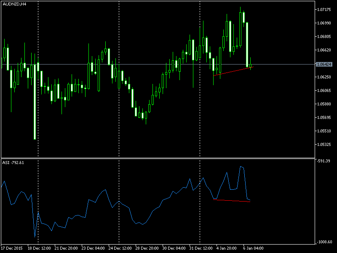Screen dimensions: 337x253
Task: Click the AUDNZD,H4 chart title
Action: (14, 4)
